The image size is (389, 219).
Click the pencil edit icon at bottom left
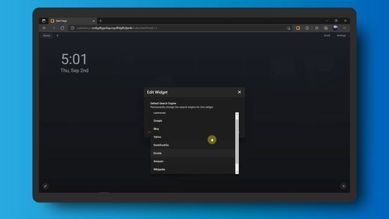[x=45, y=186]
